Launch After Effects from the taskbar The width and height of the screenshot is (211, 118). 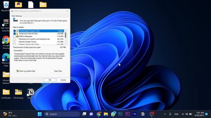click(x=135, y=114)
